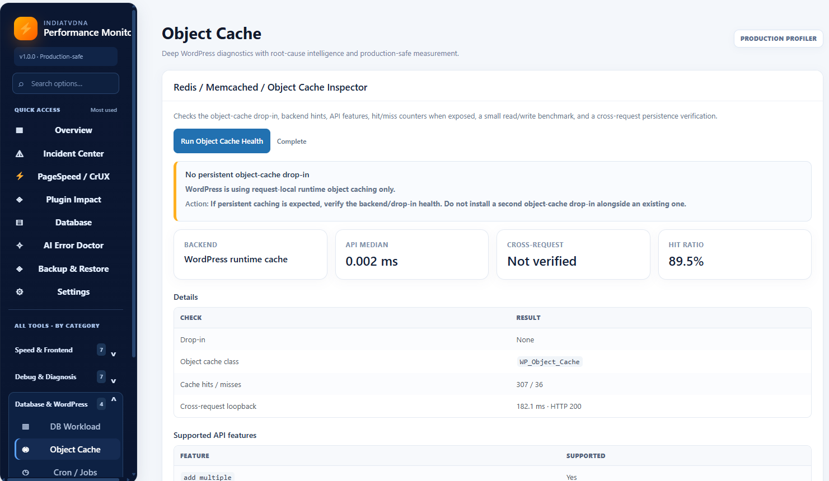Expand the Speed & Frontend category
The height and width of the screenshot is (481, 829).
[65, 350]
